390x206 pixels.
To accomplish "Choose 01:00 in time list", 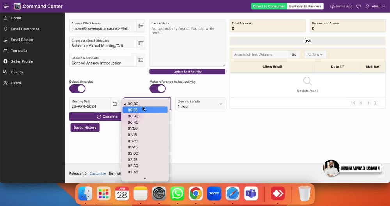I will click(x=145, y=128).
